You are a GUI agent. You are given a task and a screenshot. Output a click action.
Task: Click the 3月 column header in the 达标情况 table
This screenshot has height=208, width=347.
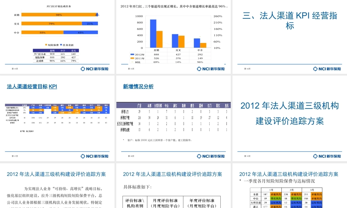(x=312, y=190)
